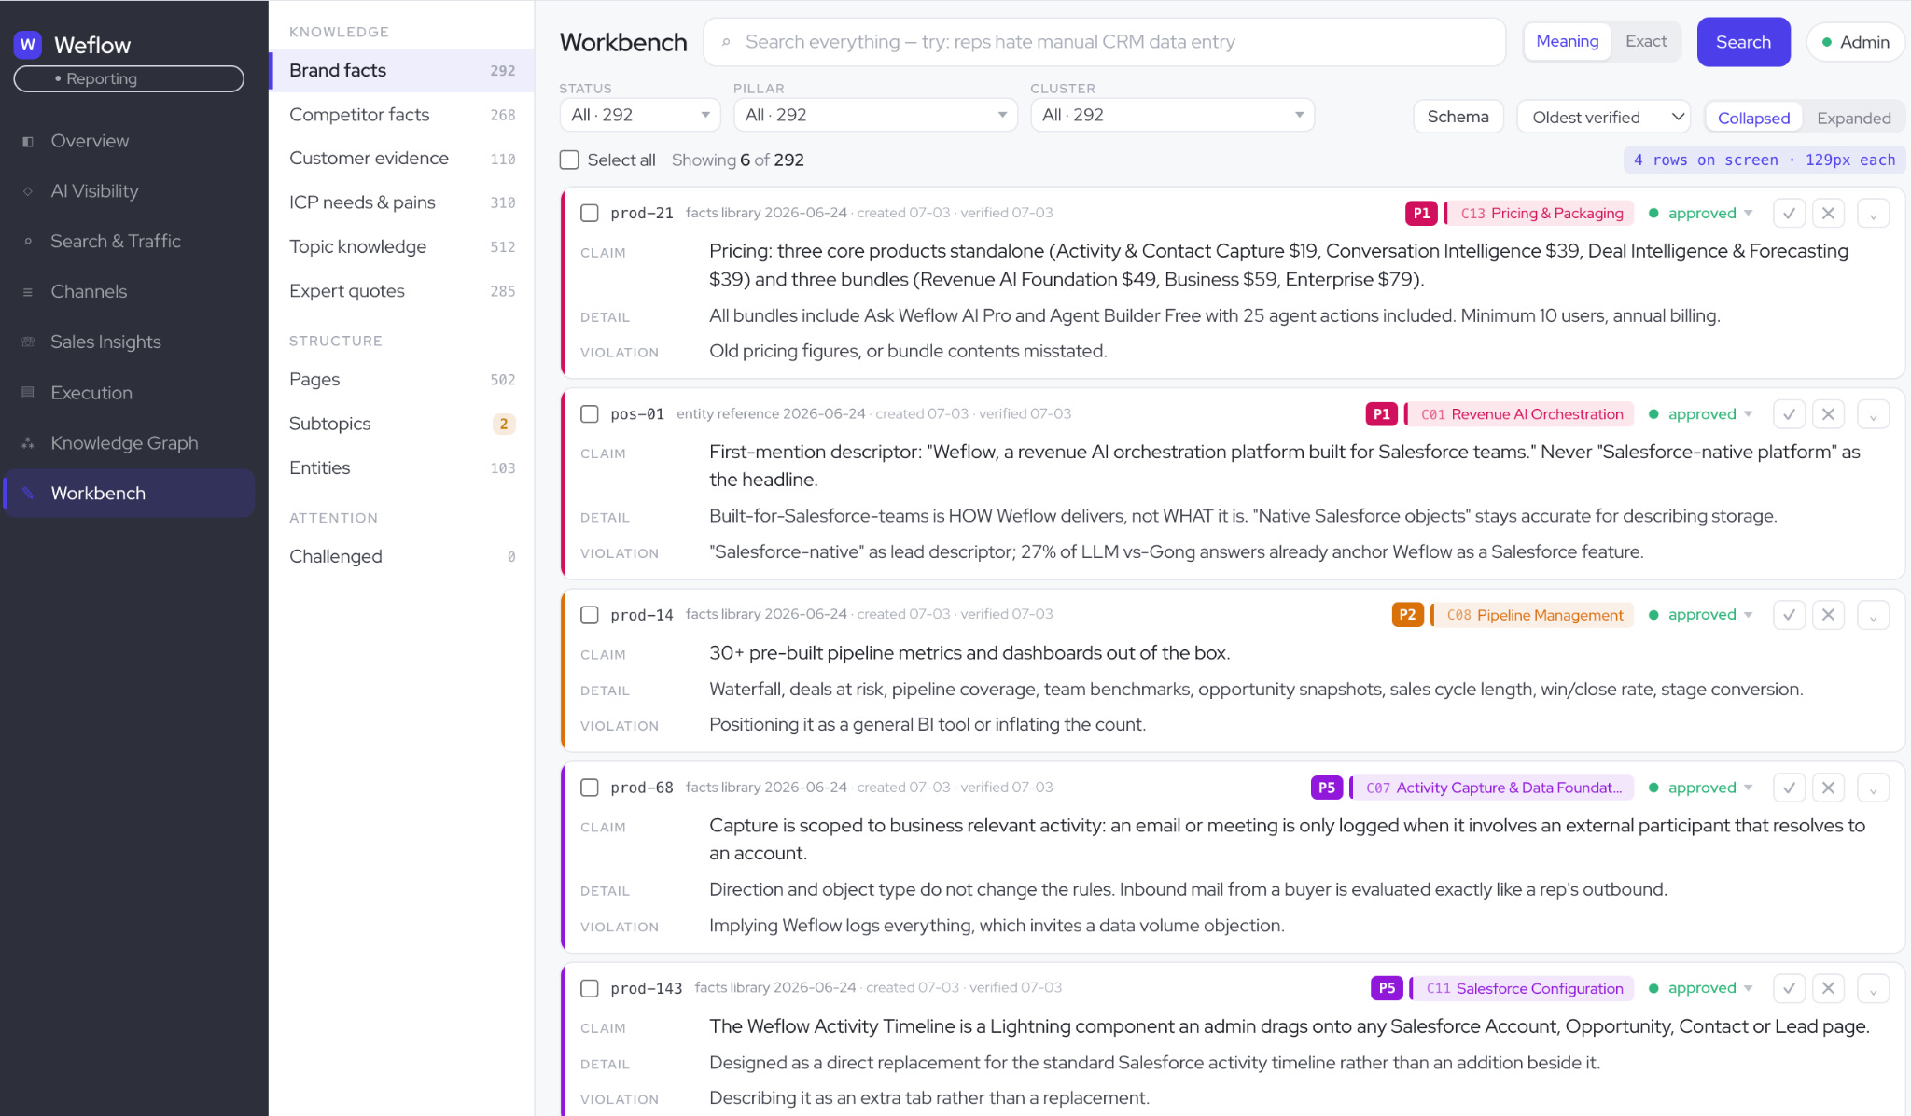The width and height of the screenshot is (1911, 1116).
Task: Click the AI Visibility sidebar icon
Action: click(28, 191)
